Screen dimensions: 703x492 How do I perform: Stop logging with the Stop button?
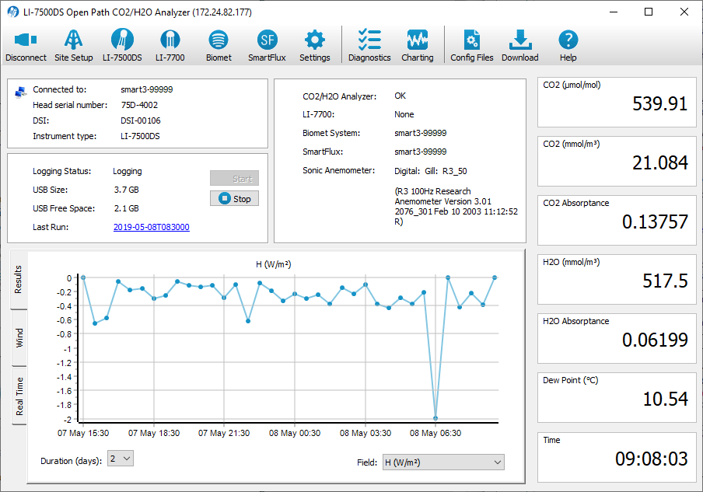(235, 198)
